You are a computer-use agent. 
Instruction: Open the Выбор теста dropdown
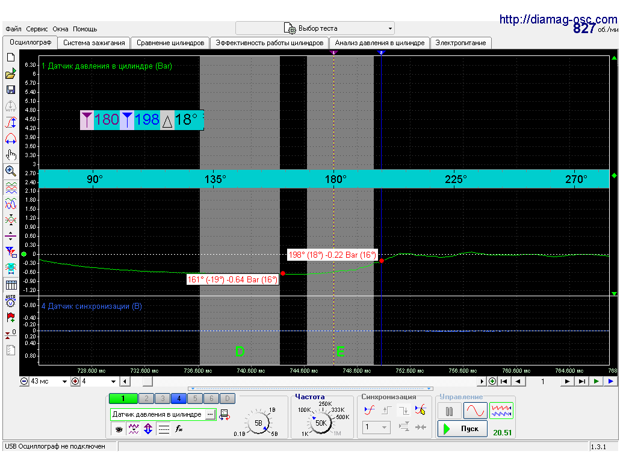[315, 28]
